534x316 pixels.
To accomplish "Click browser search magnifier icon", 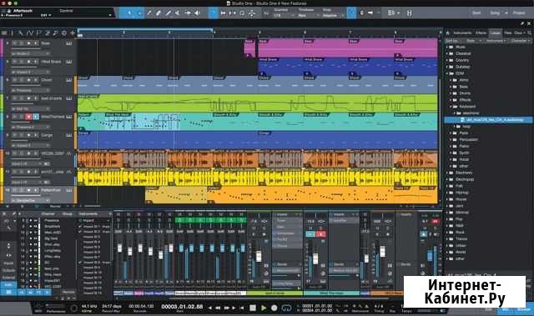I will coord(530,33).
